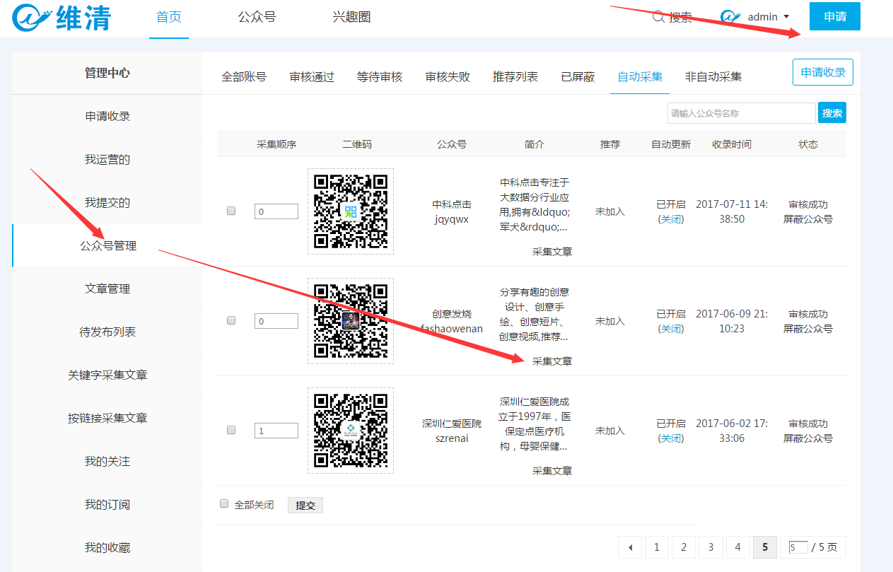Click 采集文章 for 创意发烧
Screen dimensions: 893x572
point(552,361)
